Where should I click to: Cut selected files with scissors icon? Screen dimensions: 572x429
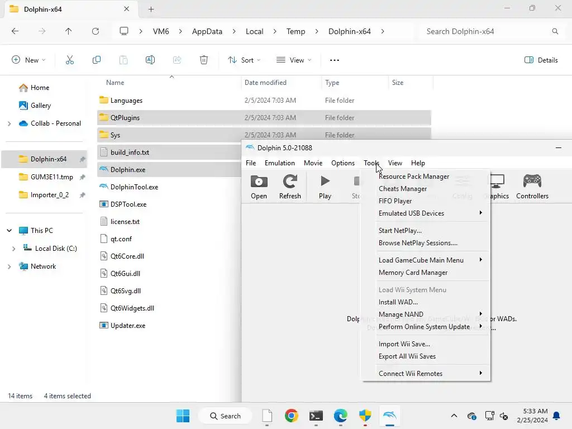click(70, 60)
